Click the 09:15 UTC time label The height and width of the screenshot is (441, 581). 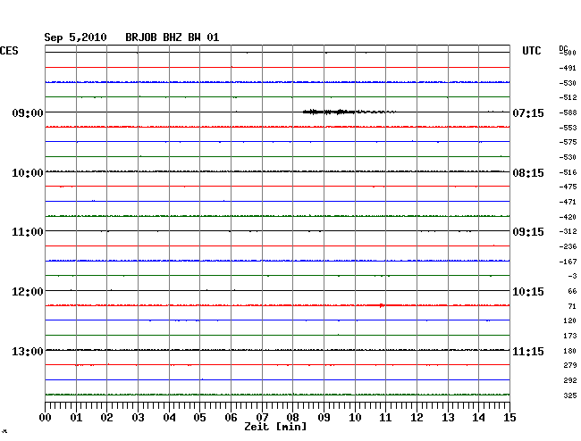[528, 232]
